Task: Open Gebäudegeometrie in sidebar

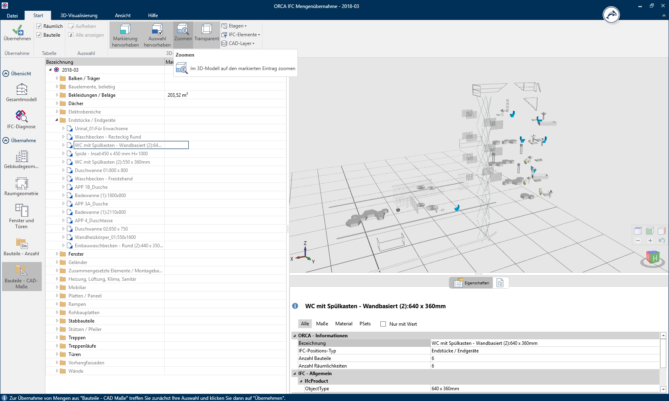Action: 22,159
